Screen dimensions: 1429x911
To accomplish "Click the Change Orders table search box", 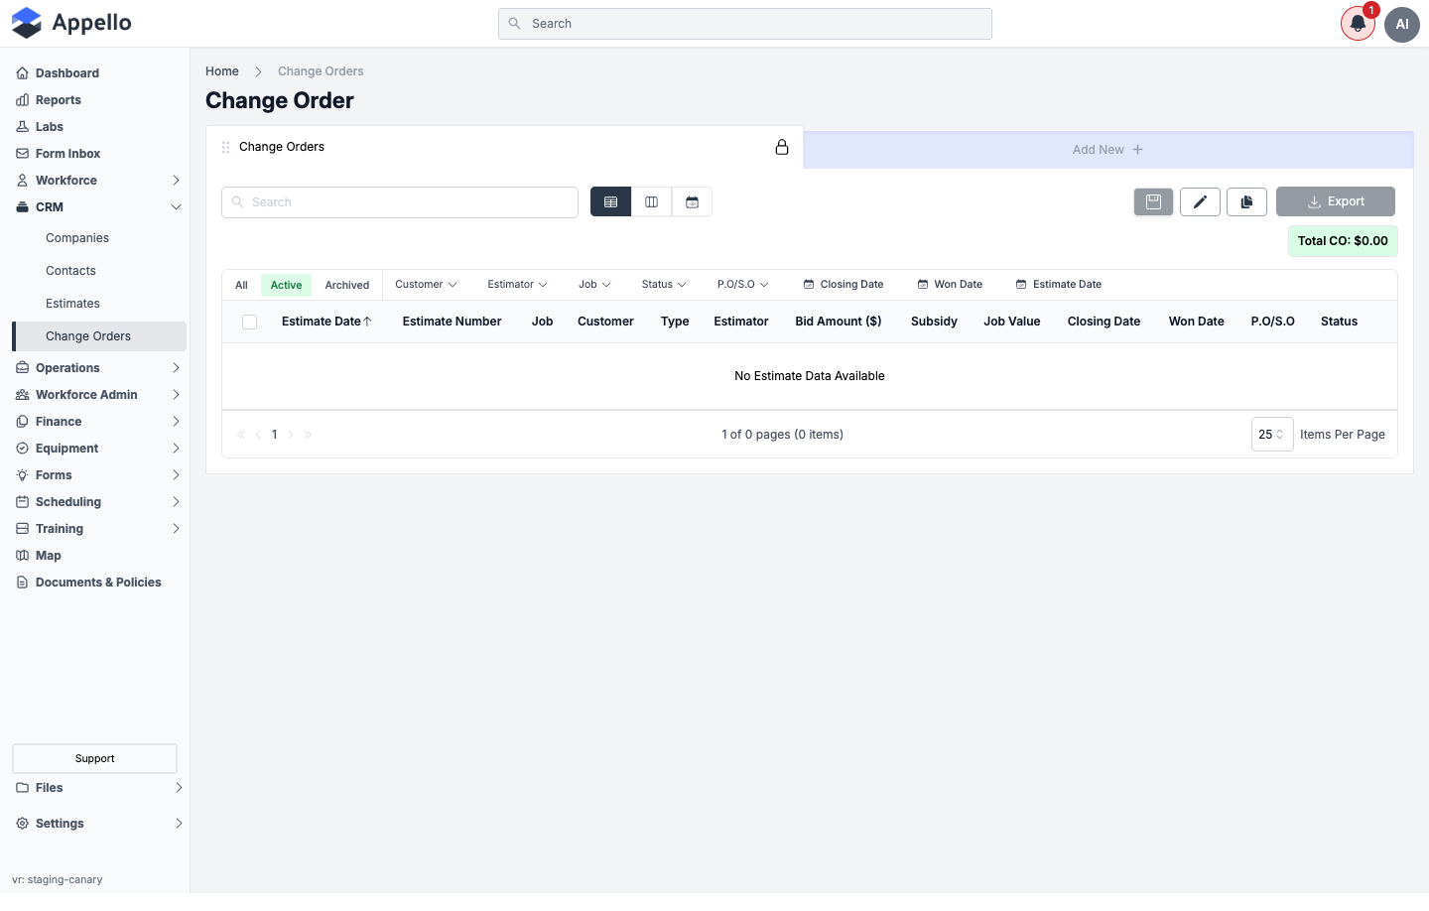I will 400,202.
